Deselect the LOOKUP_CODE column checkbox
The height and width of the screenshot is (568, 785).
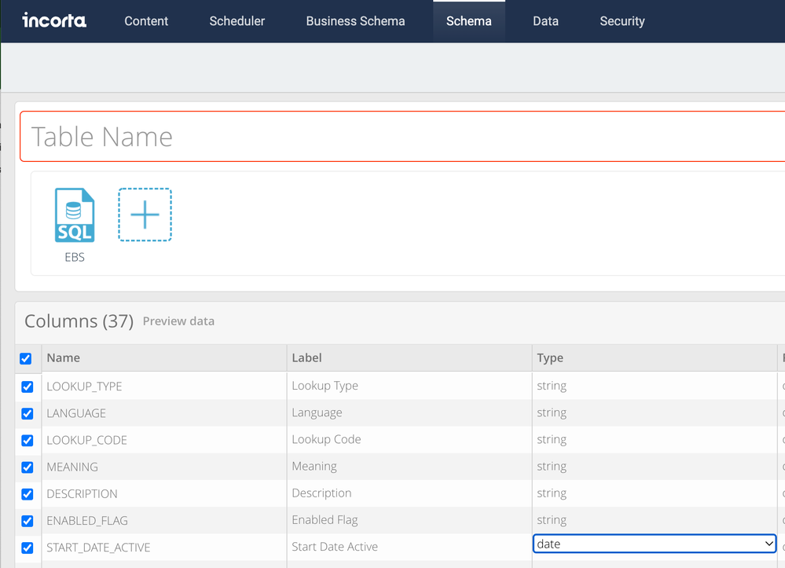coord(28,440)
